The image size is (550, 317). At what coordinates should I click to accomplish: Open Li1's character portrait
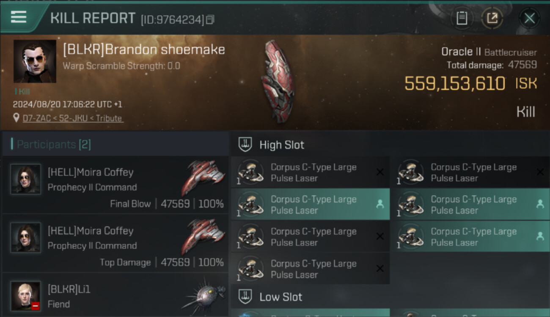tap(26, 295)
